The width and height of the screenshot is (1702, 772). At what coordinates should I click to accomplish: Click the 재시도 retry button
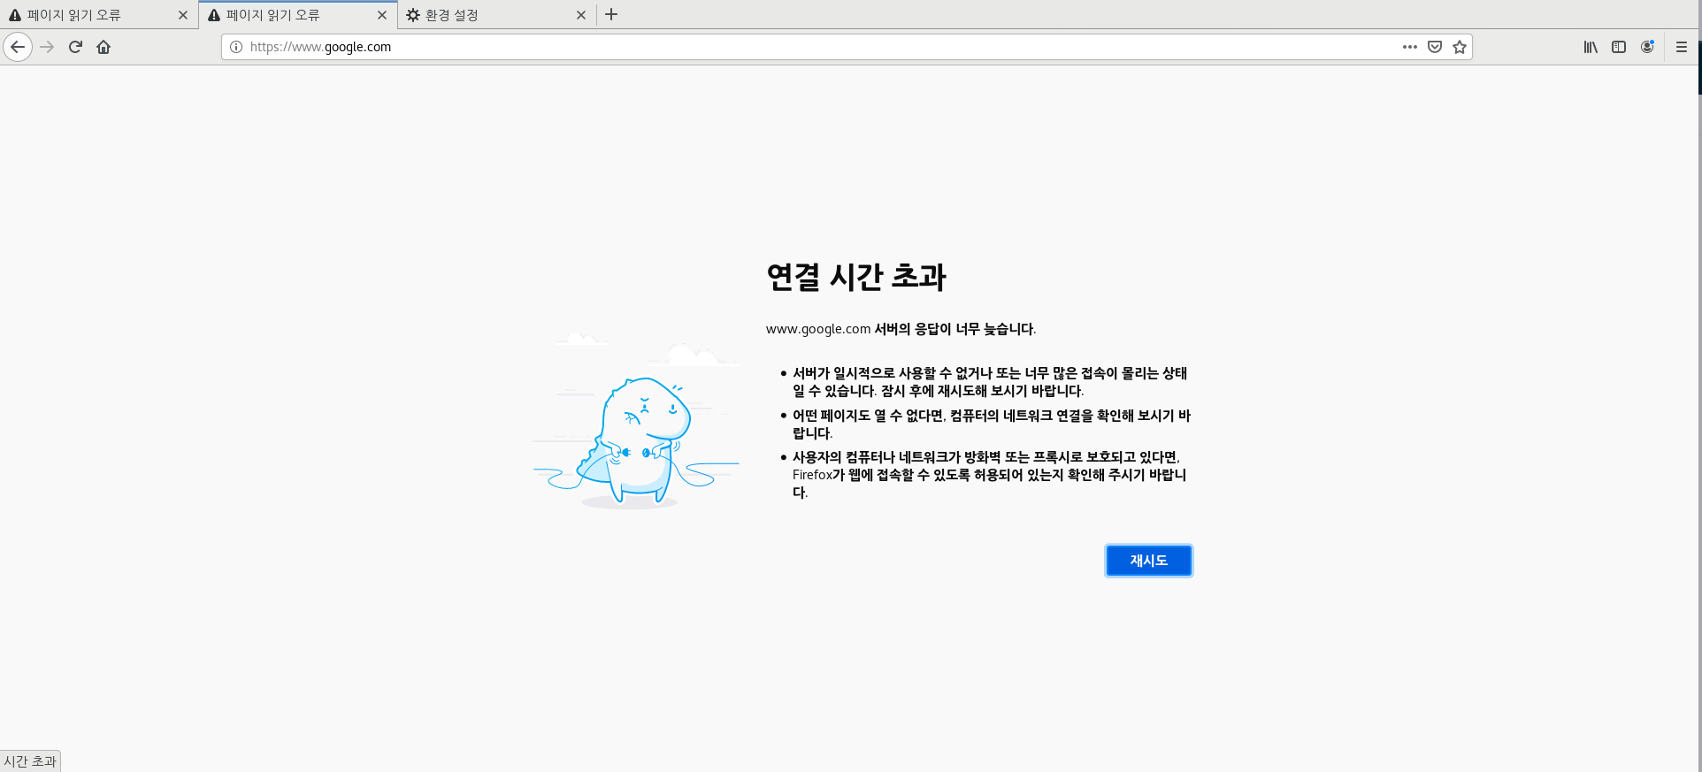click(x=1148, y=561)
